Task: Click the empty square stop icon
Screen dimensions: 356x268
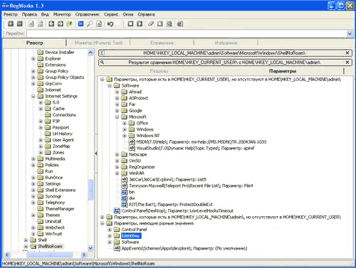Action: (130, 23)
